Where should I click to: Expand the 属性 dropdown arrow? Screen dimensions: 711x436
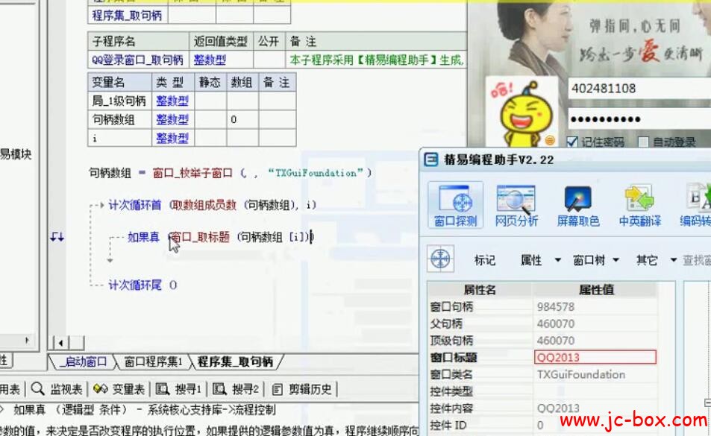point(558,260)
